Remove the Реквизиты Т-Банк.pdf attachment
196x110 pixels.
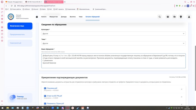pos(181,104)
